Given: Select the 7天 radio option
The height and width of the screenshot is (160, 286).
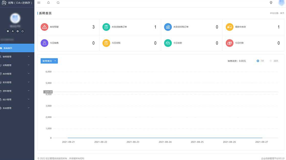Looking at the screenshot, I should pos(258,61).
